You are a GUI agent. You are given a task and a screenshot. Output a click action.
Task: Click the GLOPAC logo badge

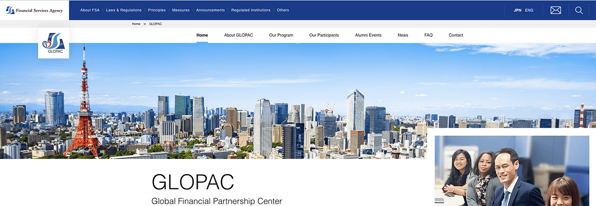[53, 43]
